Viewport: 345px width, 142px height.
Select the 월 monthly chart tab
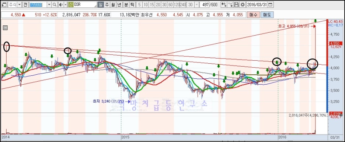(x=113, y=4)
